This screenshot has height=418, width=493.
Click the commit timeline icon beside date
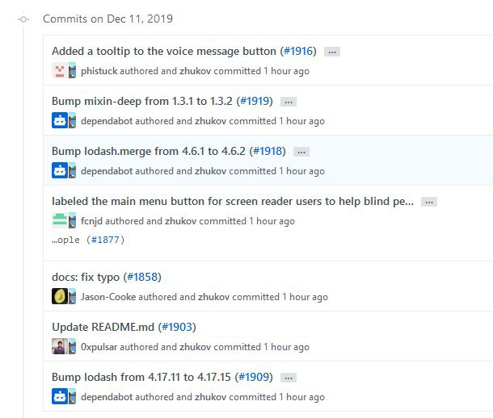tap(23, 19)
